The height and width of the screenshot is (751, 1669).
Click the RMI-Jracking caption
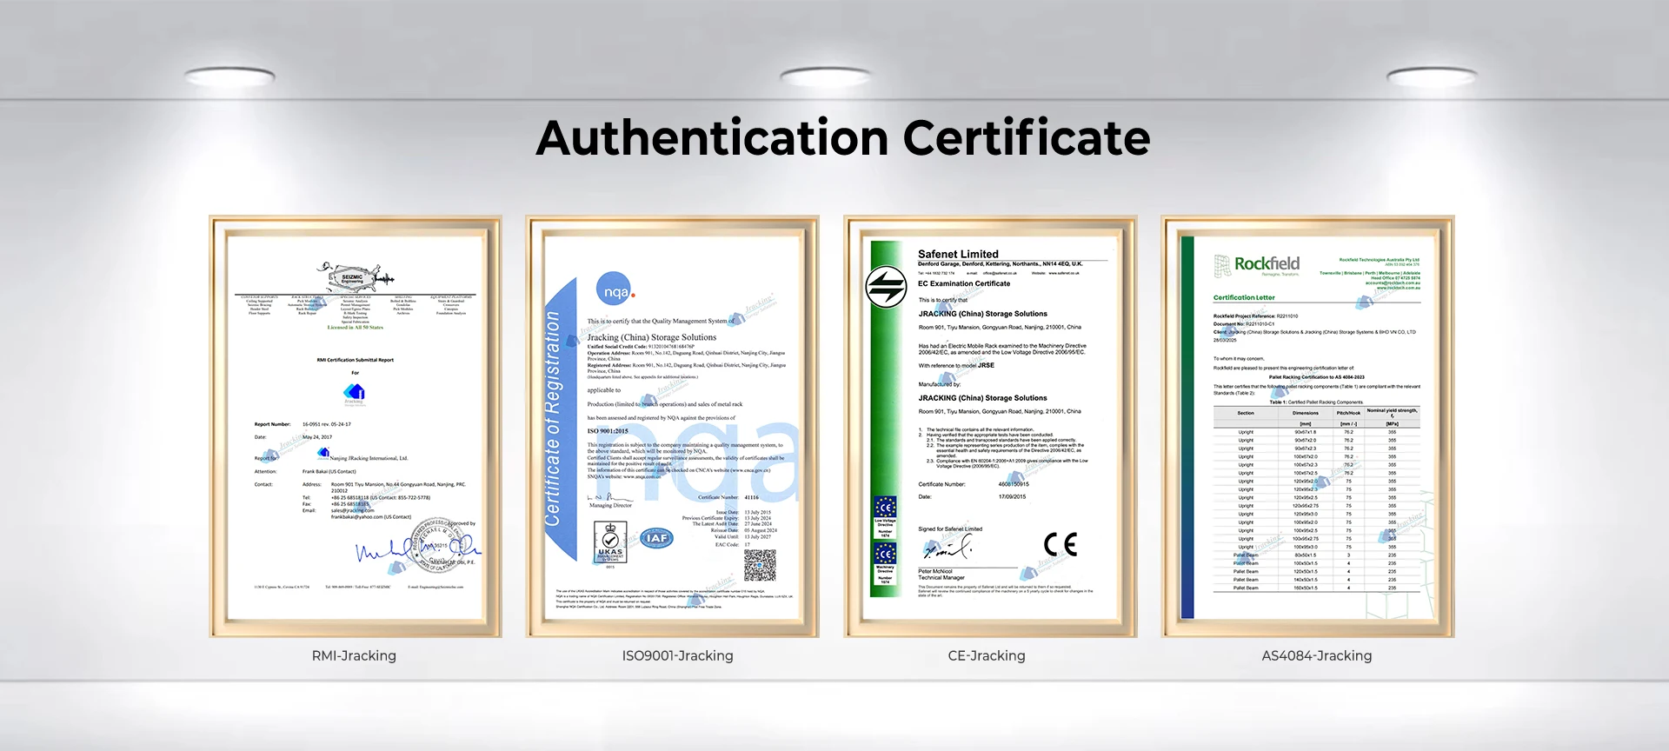tap(354, 656)
